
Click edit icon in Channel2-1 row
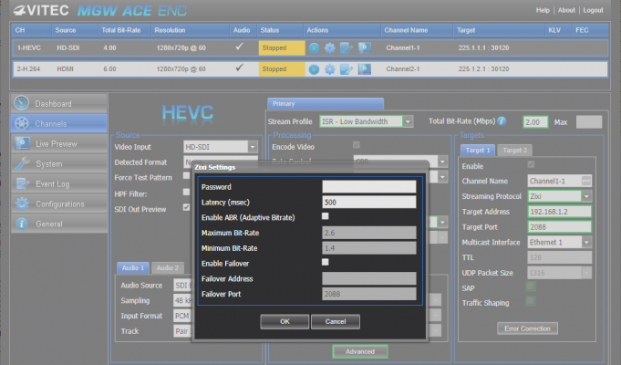(x=347, y=69)
